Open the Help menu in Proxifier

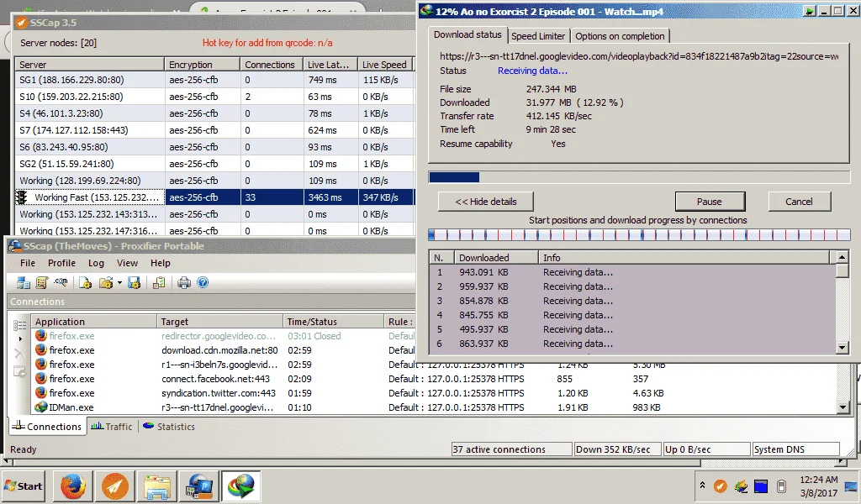click(x=161, y=263)
